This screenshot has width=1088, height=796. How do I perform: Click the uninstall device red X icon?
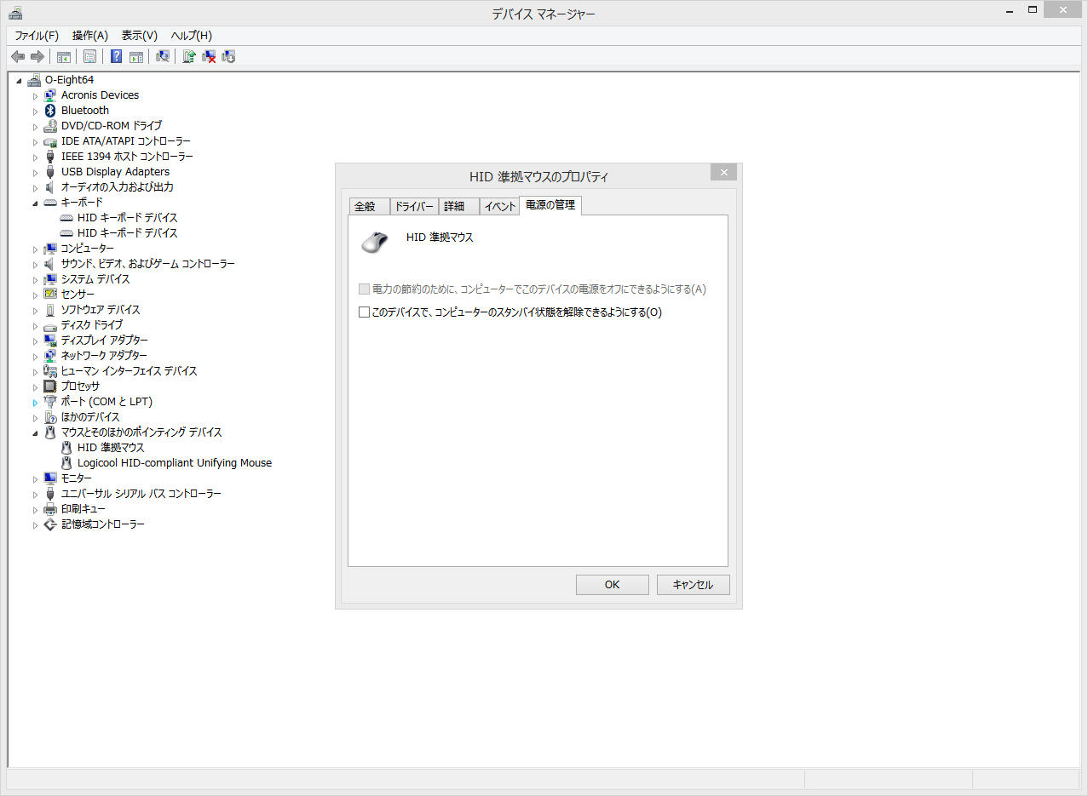(209, 56)
